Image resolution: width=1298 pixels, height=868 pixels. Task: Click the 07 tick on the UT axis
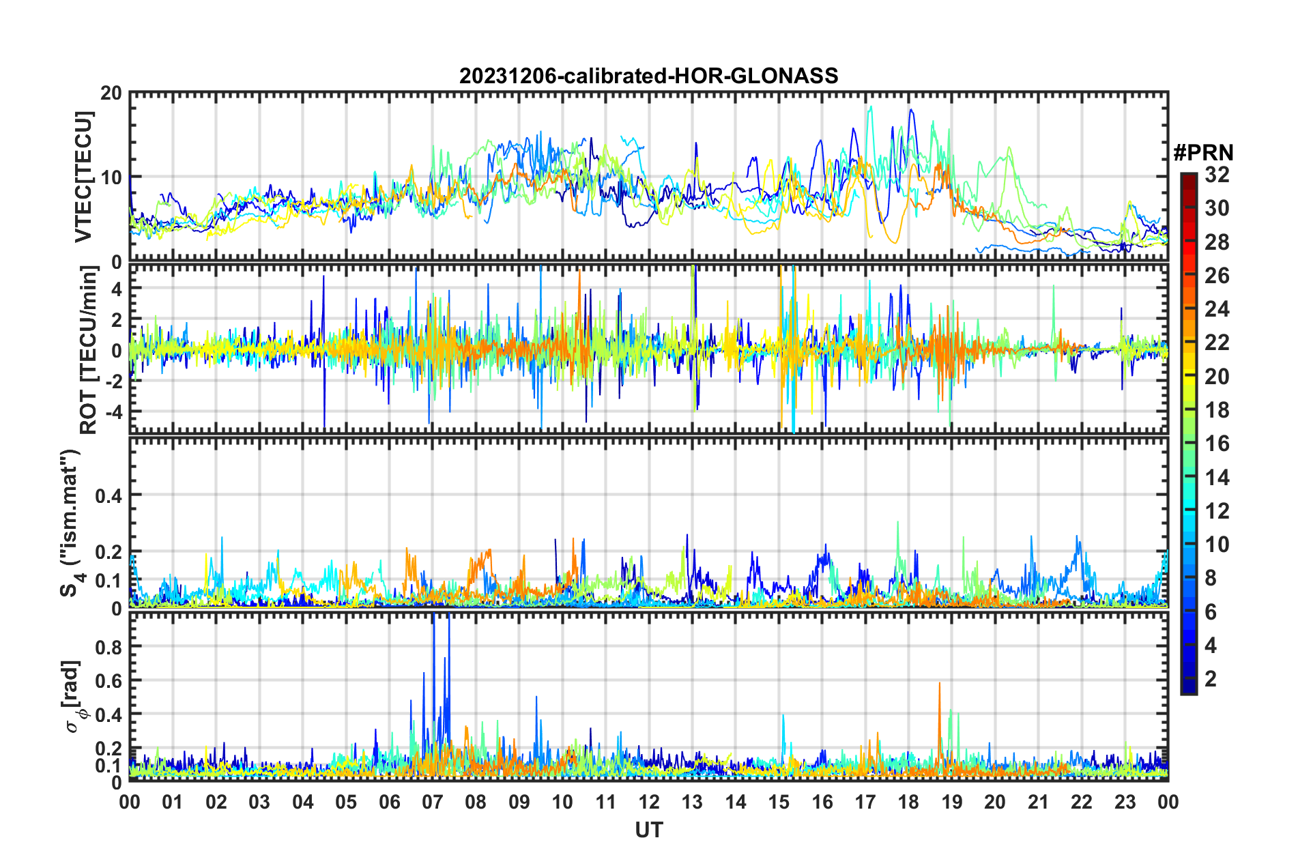(433, 802)
